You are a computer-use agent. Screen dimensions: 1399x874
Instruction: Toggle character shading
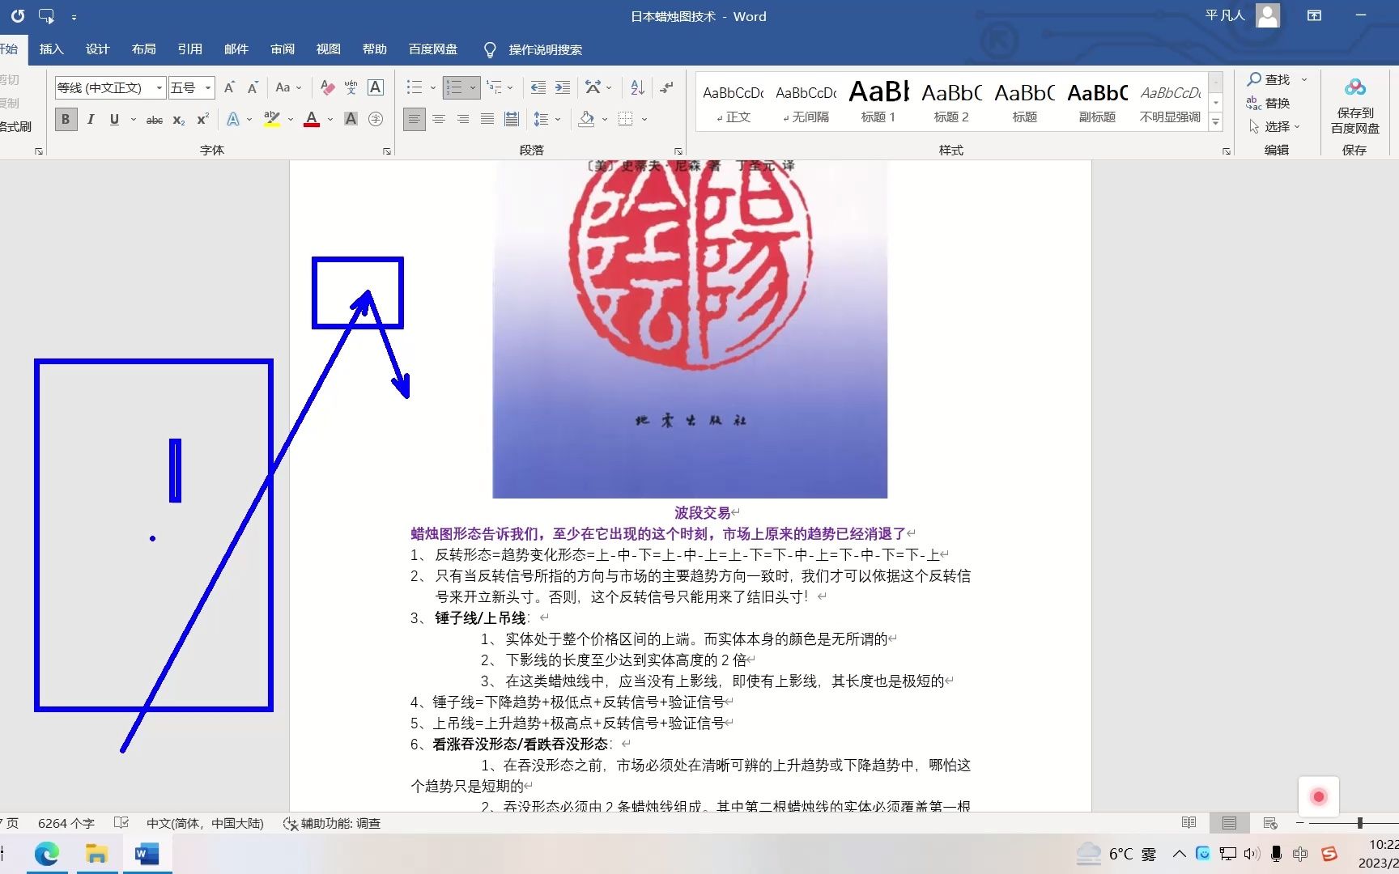[x=351, y=119]
